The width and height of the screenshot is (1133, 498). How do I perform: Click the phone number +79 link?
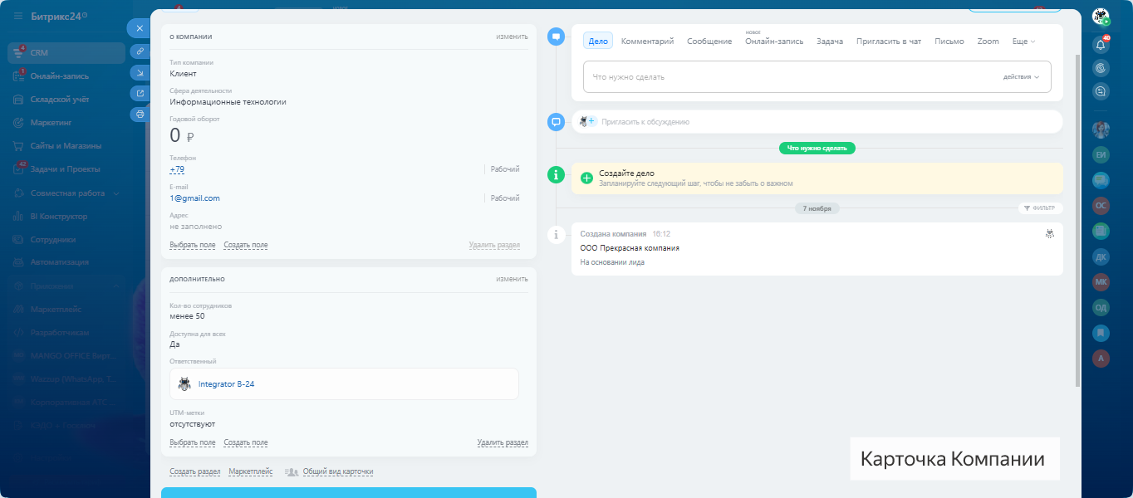click(x=177, y=169)
